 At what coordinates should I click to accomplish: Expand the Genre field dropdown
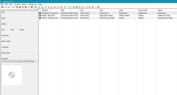(x=36, y=33)
